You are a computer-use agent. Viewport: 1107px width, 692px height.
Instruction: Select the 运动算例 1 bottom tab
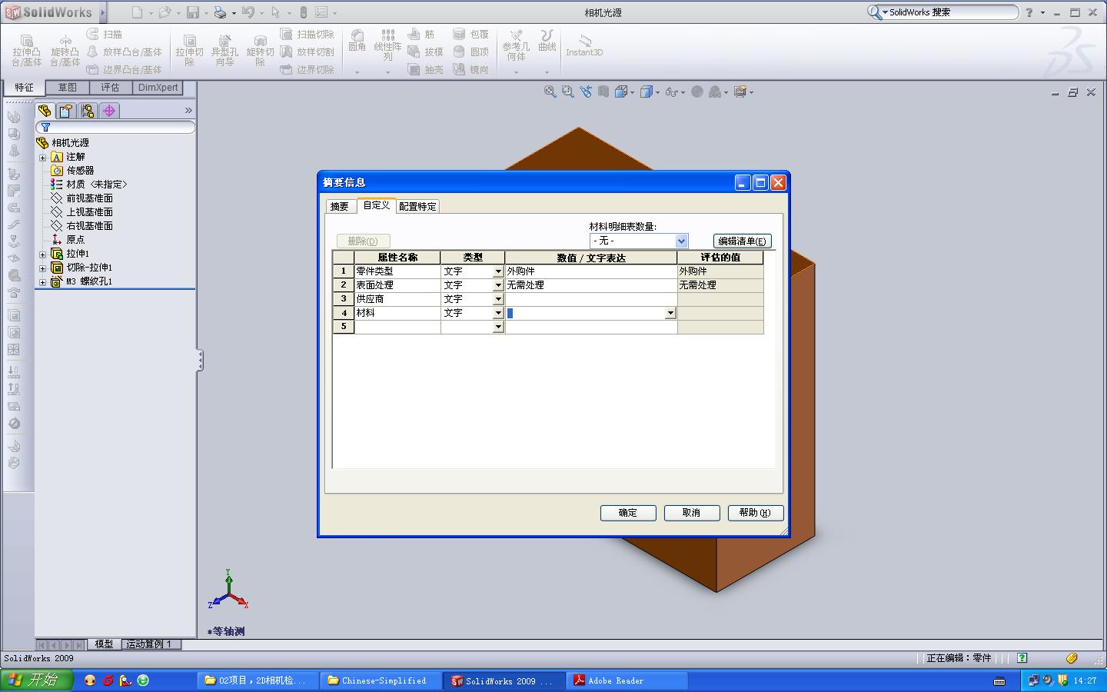[149, 644]
